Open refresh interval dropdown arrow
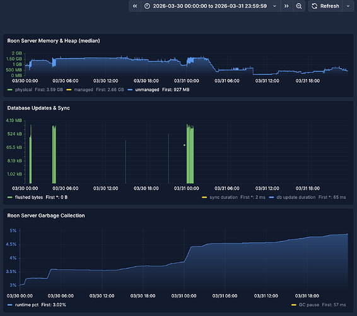Screen dimensions: 357x316 coord(348,6)
